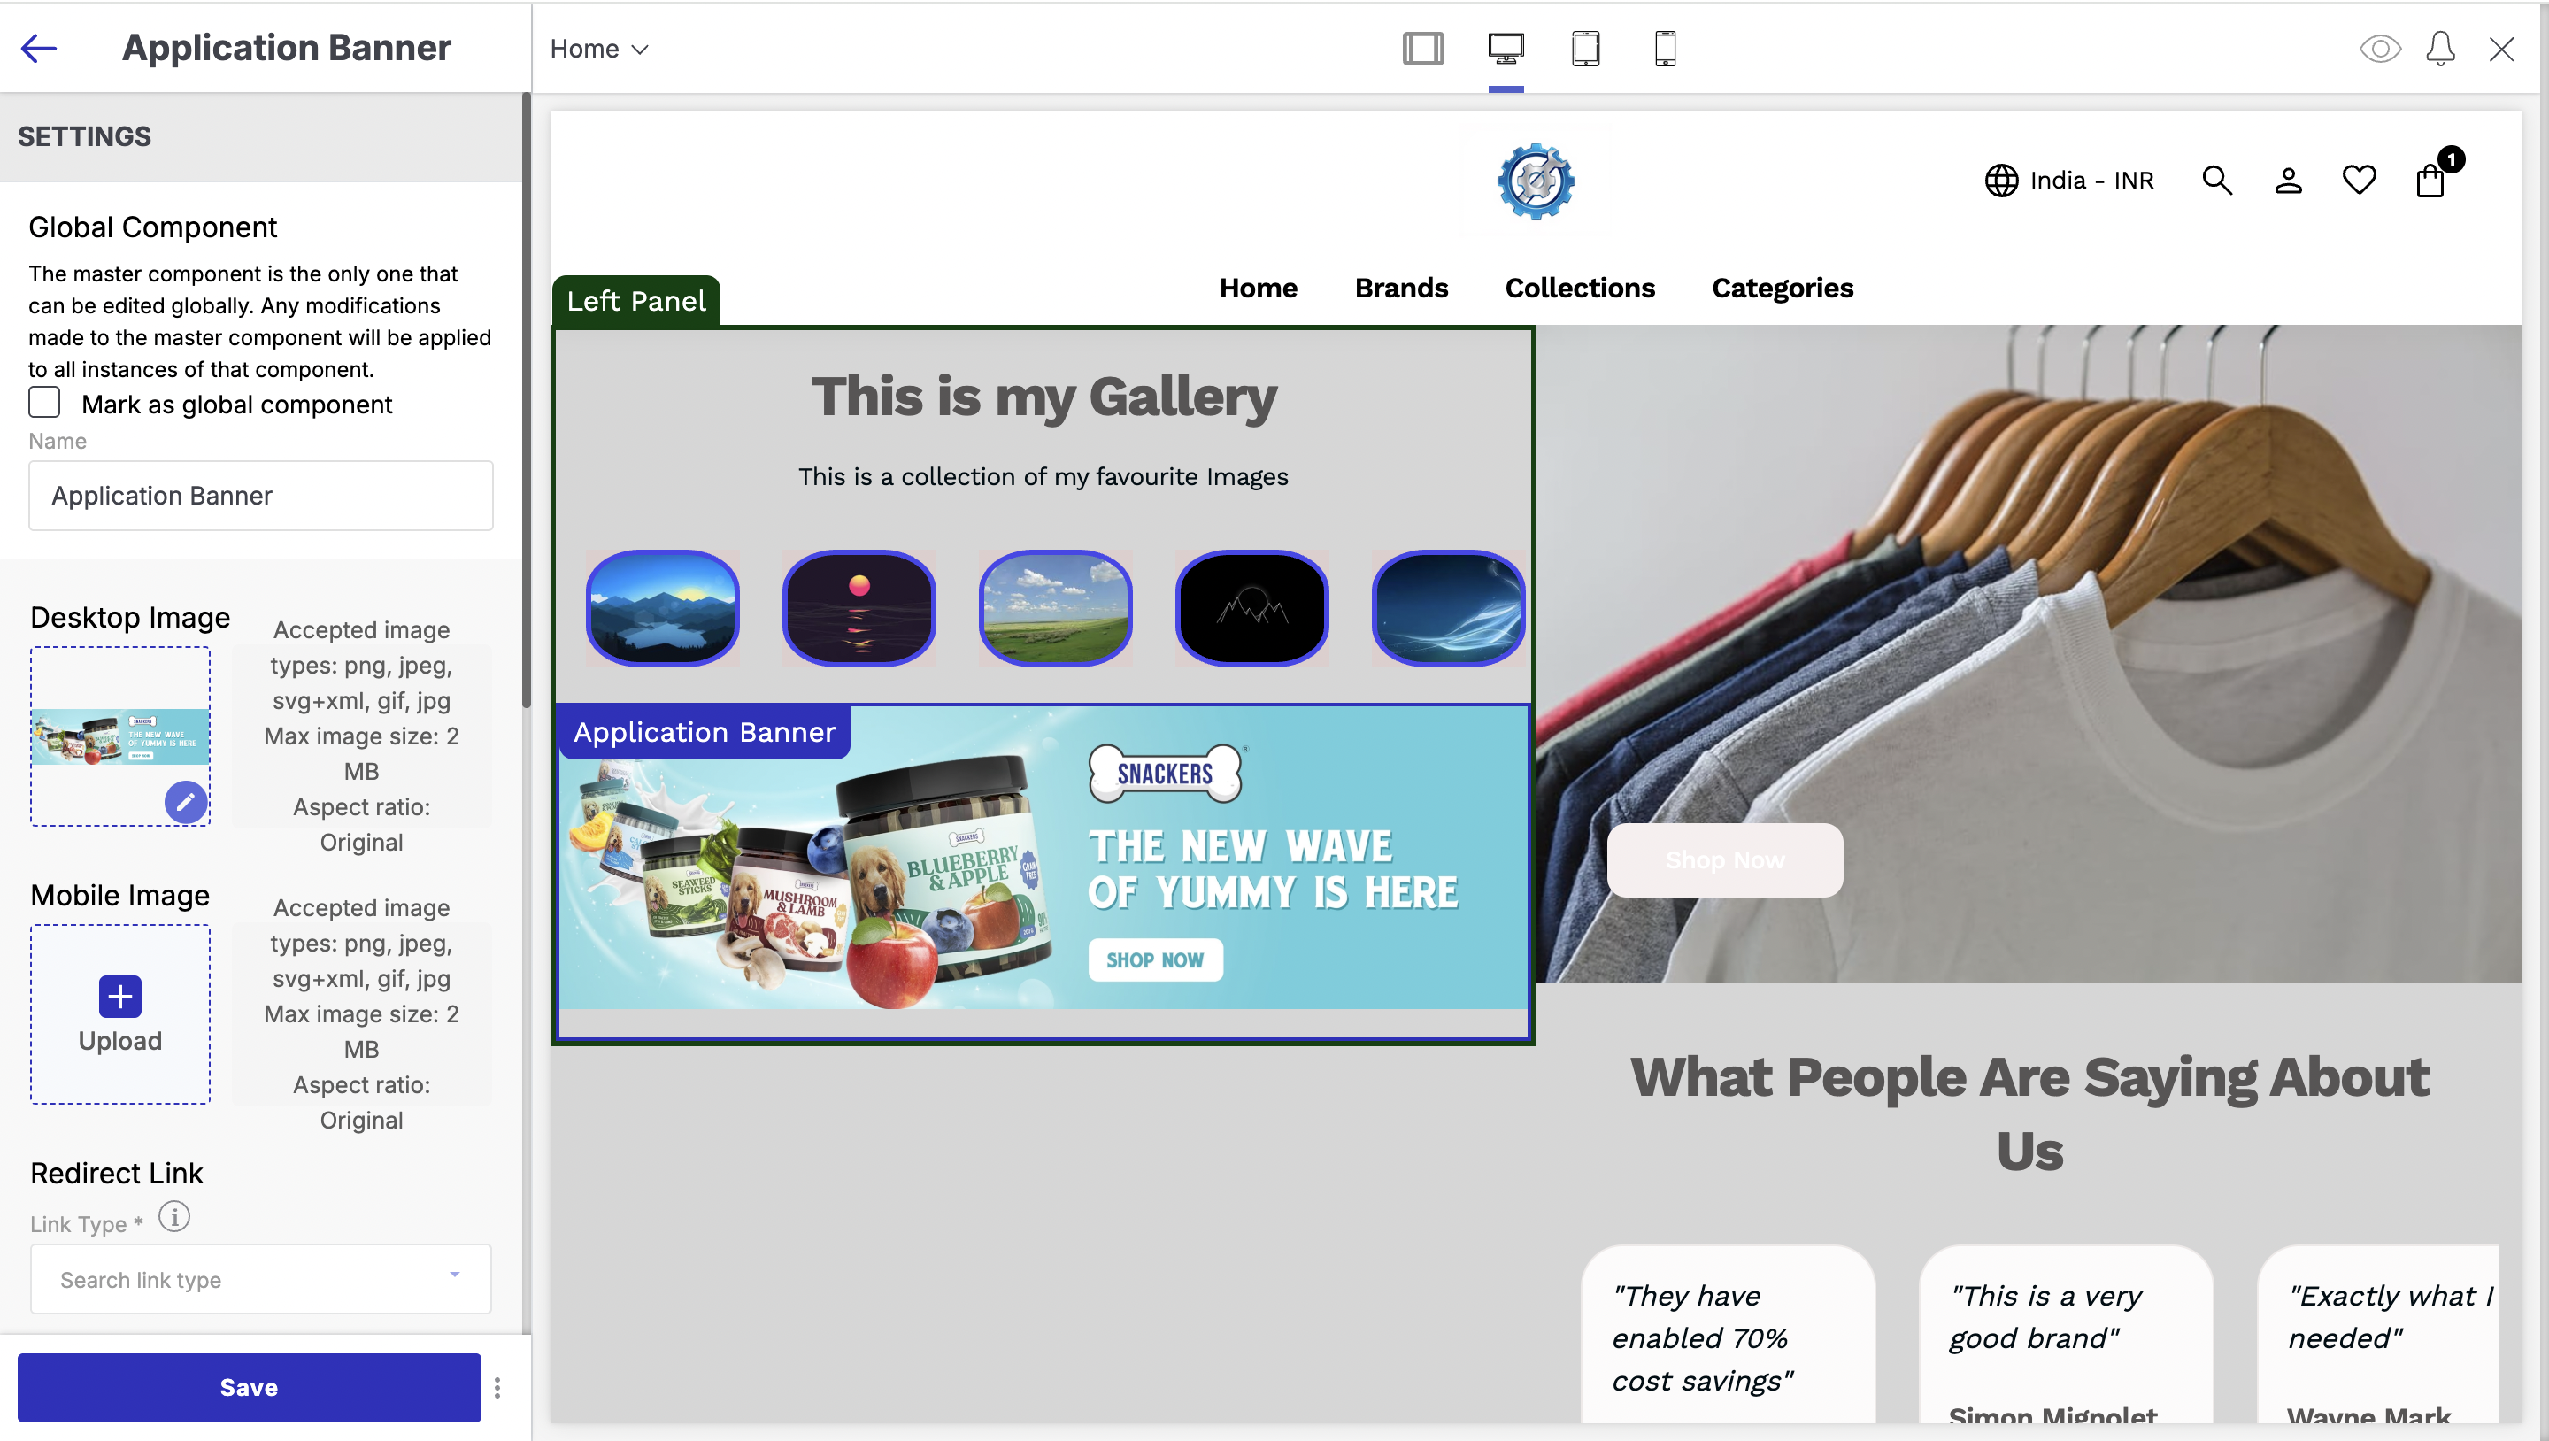This screenshot has height=1441, width=2549.
Task: Expand the Home page dropdown
Action: [x=598, y=49]
